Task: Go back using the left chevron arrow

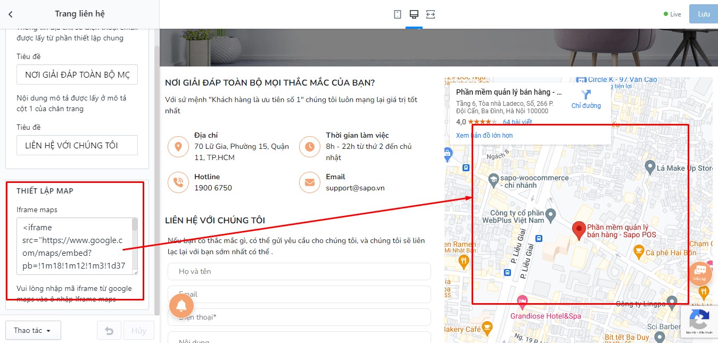Action: (x=11, y=14)
